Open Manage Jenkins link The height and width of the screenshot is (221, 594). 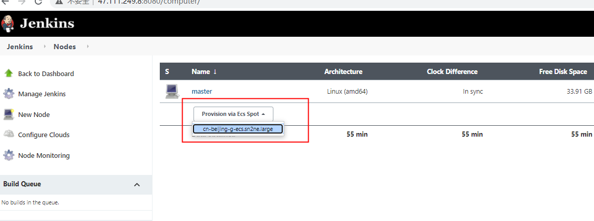(x=42, y=94)
